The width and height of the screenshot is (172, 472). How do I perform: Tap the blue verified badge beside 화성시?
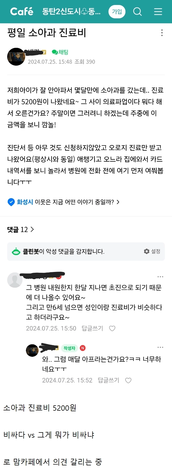11,202
